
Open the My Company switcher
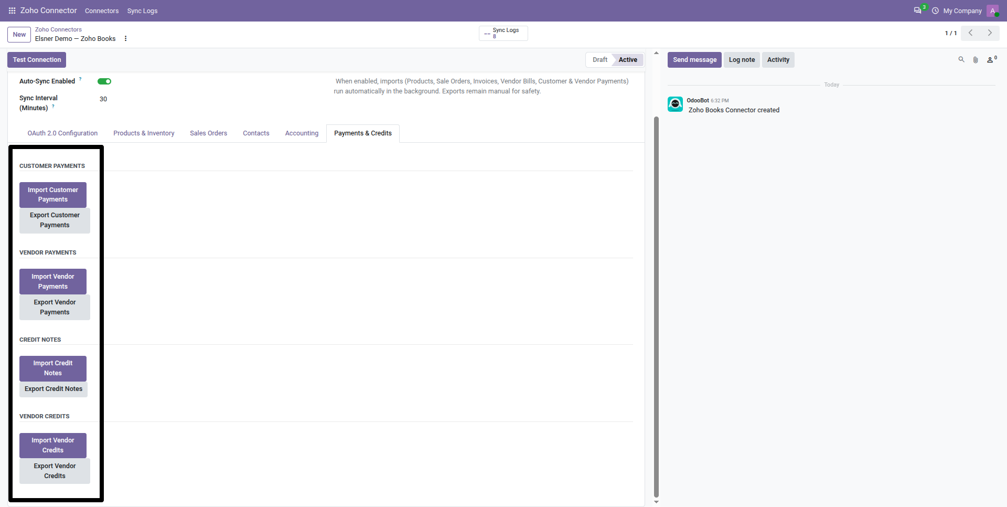[962, 10]
